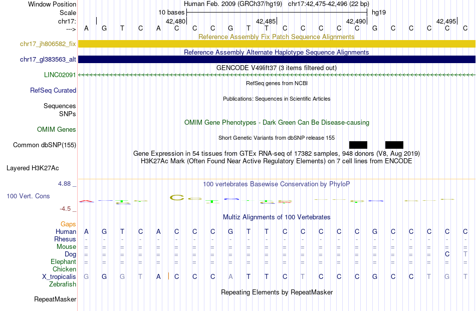Screen dimensions: 476x311
Task: Open Repeating Elements by RepeatMasker title
Action: pos(277,292)
